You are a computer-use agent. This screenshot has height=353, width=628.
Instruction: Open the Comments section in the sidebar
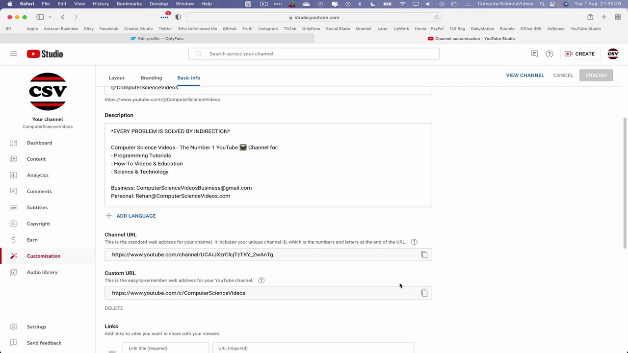point(48,191)
